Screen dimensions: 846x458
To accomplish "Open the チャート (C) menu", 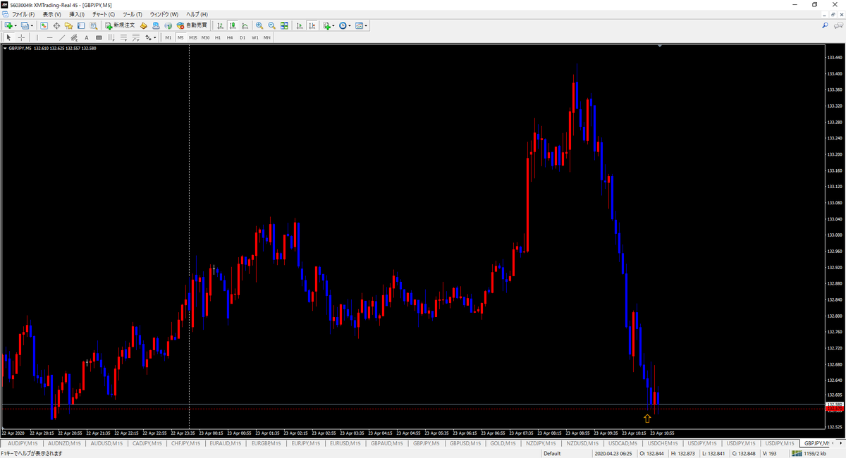I will [x=104, y=14].
